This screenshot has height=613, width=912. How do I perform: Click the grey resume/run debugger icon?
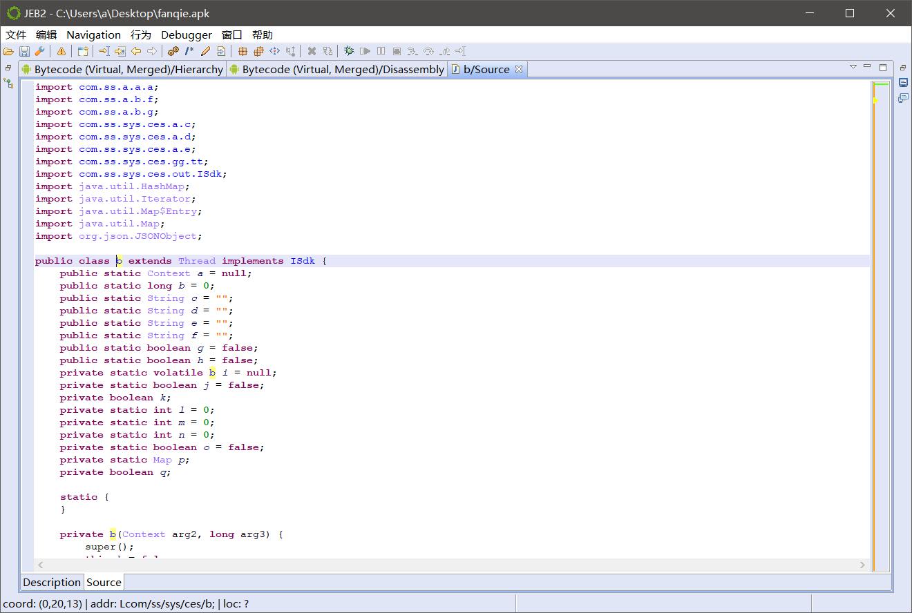(x=365, y=51)
